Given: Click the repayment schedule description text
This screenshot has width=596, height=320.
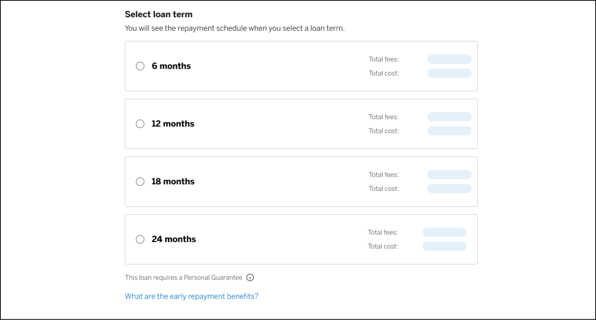Looking at the screenshot, I should [x=235, y=28].
